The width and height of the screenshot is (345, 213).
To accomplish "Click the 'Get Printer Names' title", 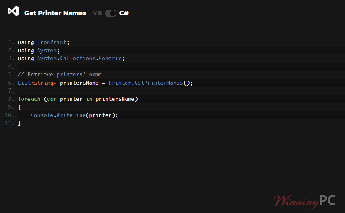I will [x=55, y=13].
